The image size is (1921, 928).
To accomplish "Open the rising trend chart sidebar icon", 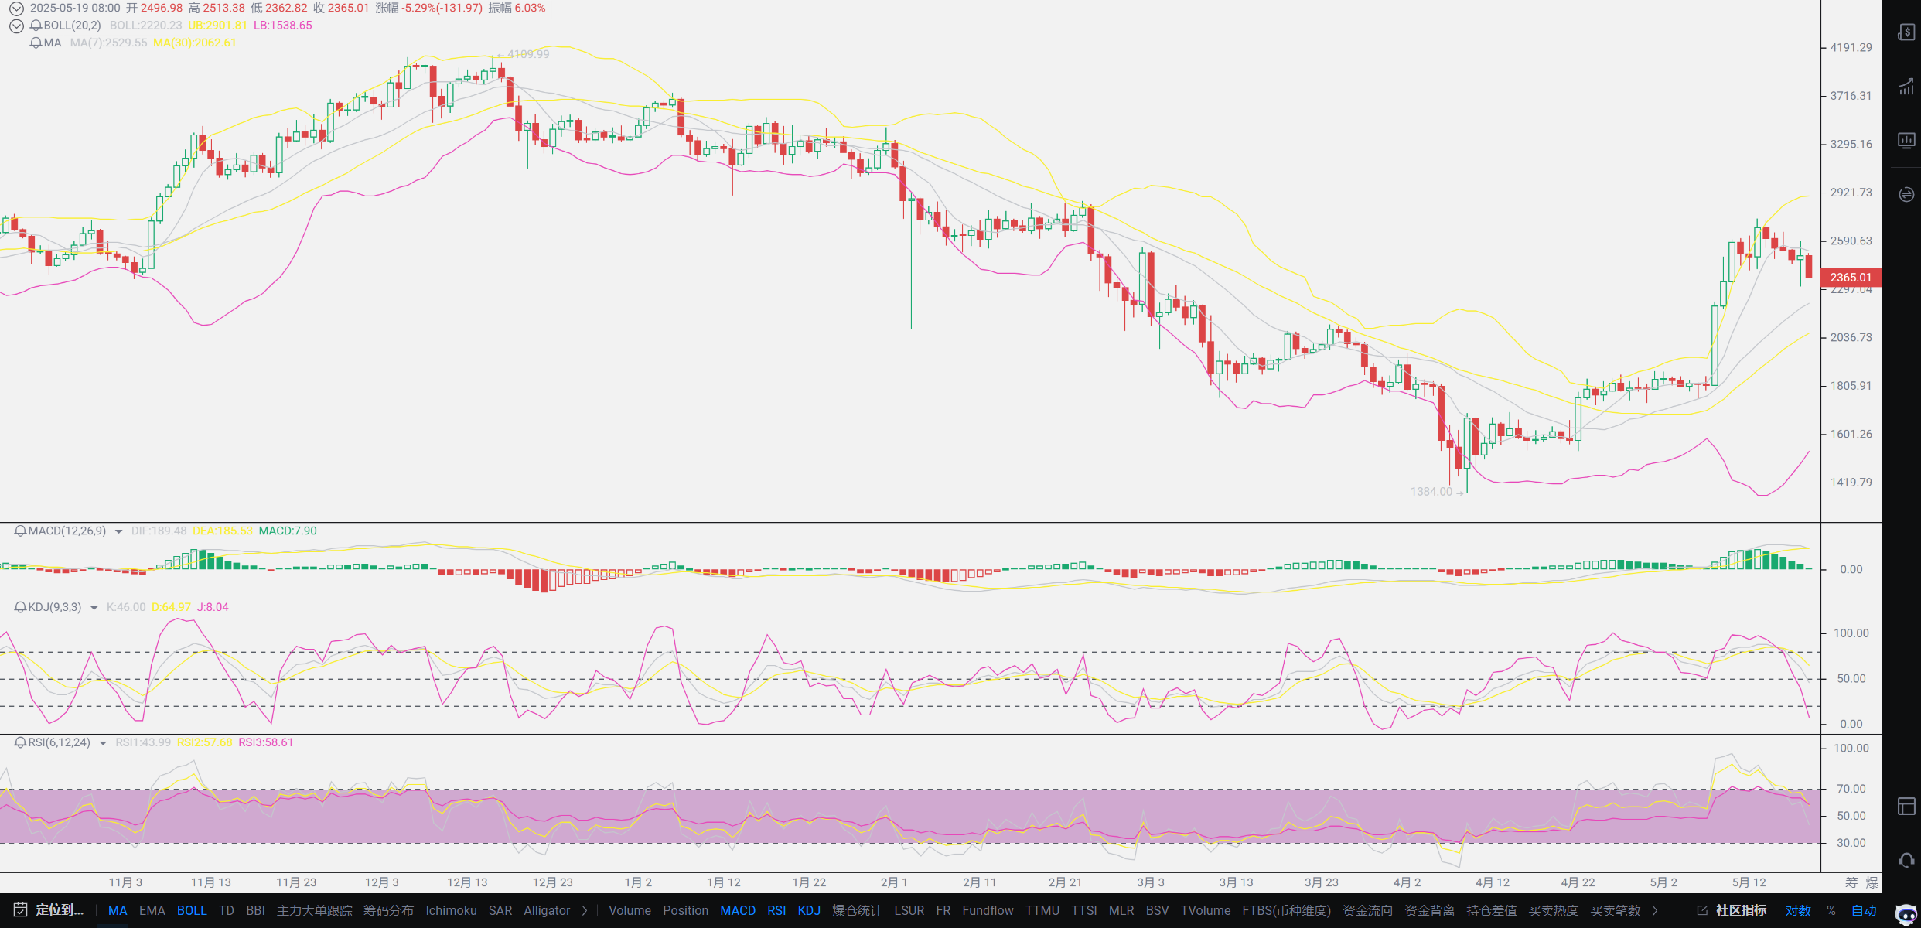I will click(1906, 86).
